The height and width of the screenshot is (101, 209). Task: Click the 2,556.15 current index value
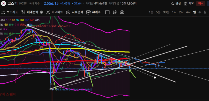point(51,4)
